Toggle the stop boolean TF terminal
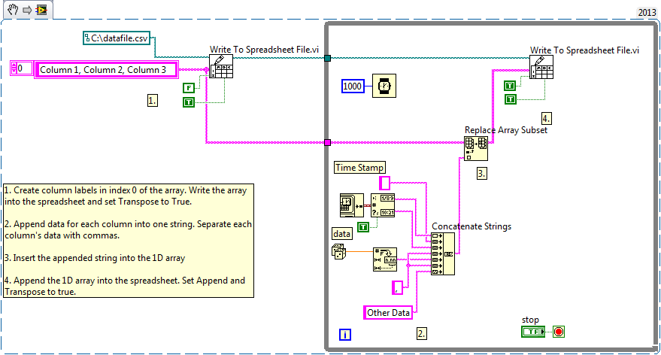661x355 pixels. [533, 332]
